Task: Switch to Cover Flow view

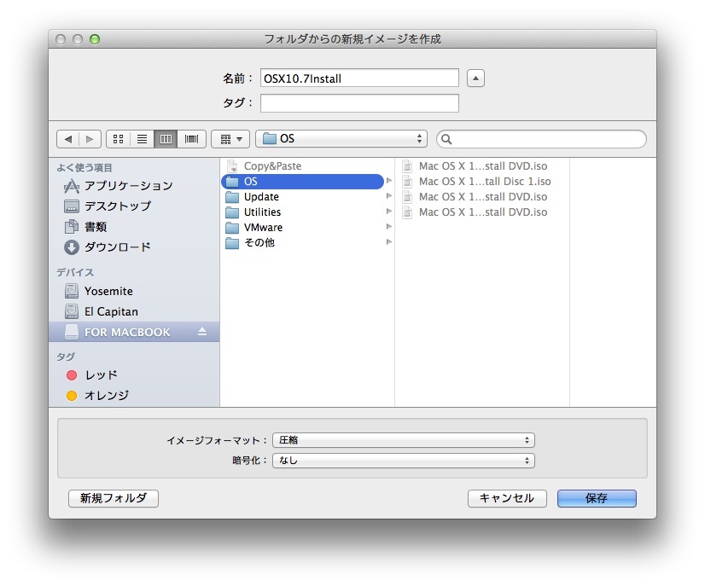Action: tap(191, 139)
